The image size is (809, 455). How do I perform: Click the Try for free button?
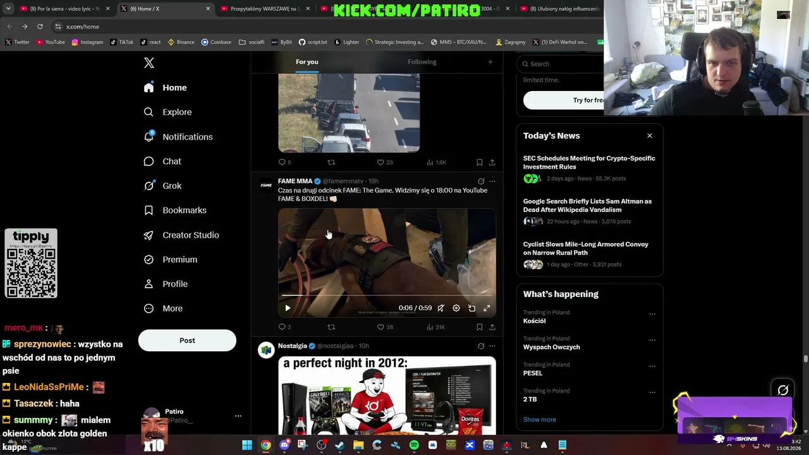(x=564, y=100)
